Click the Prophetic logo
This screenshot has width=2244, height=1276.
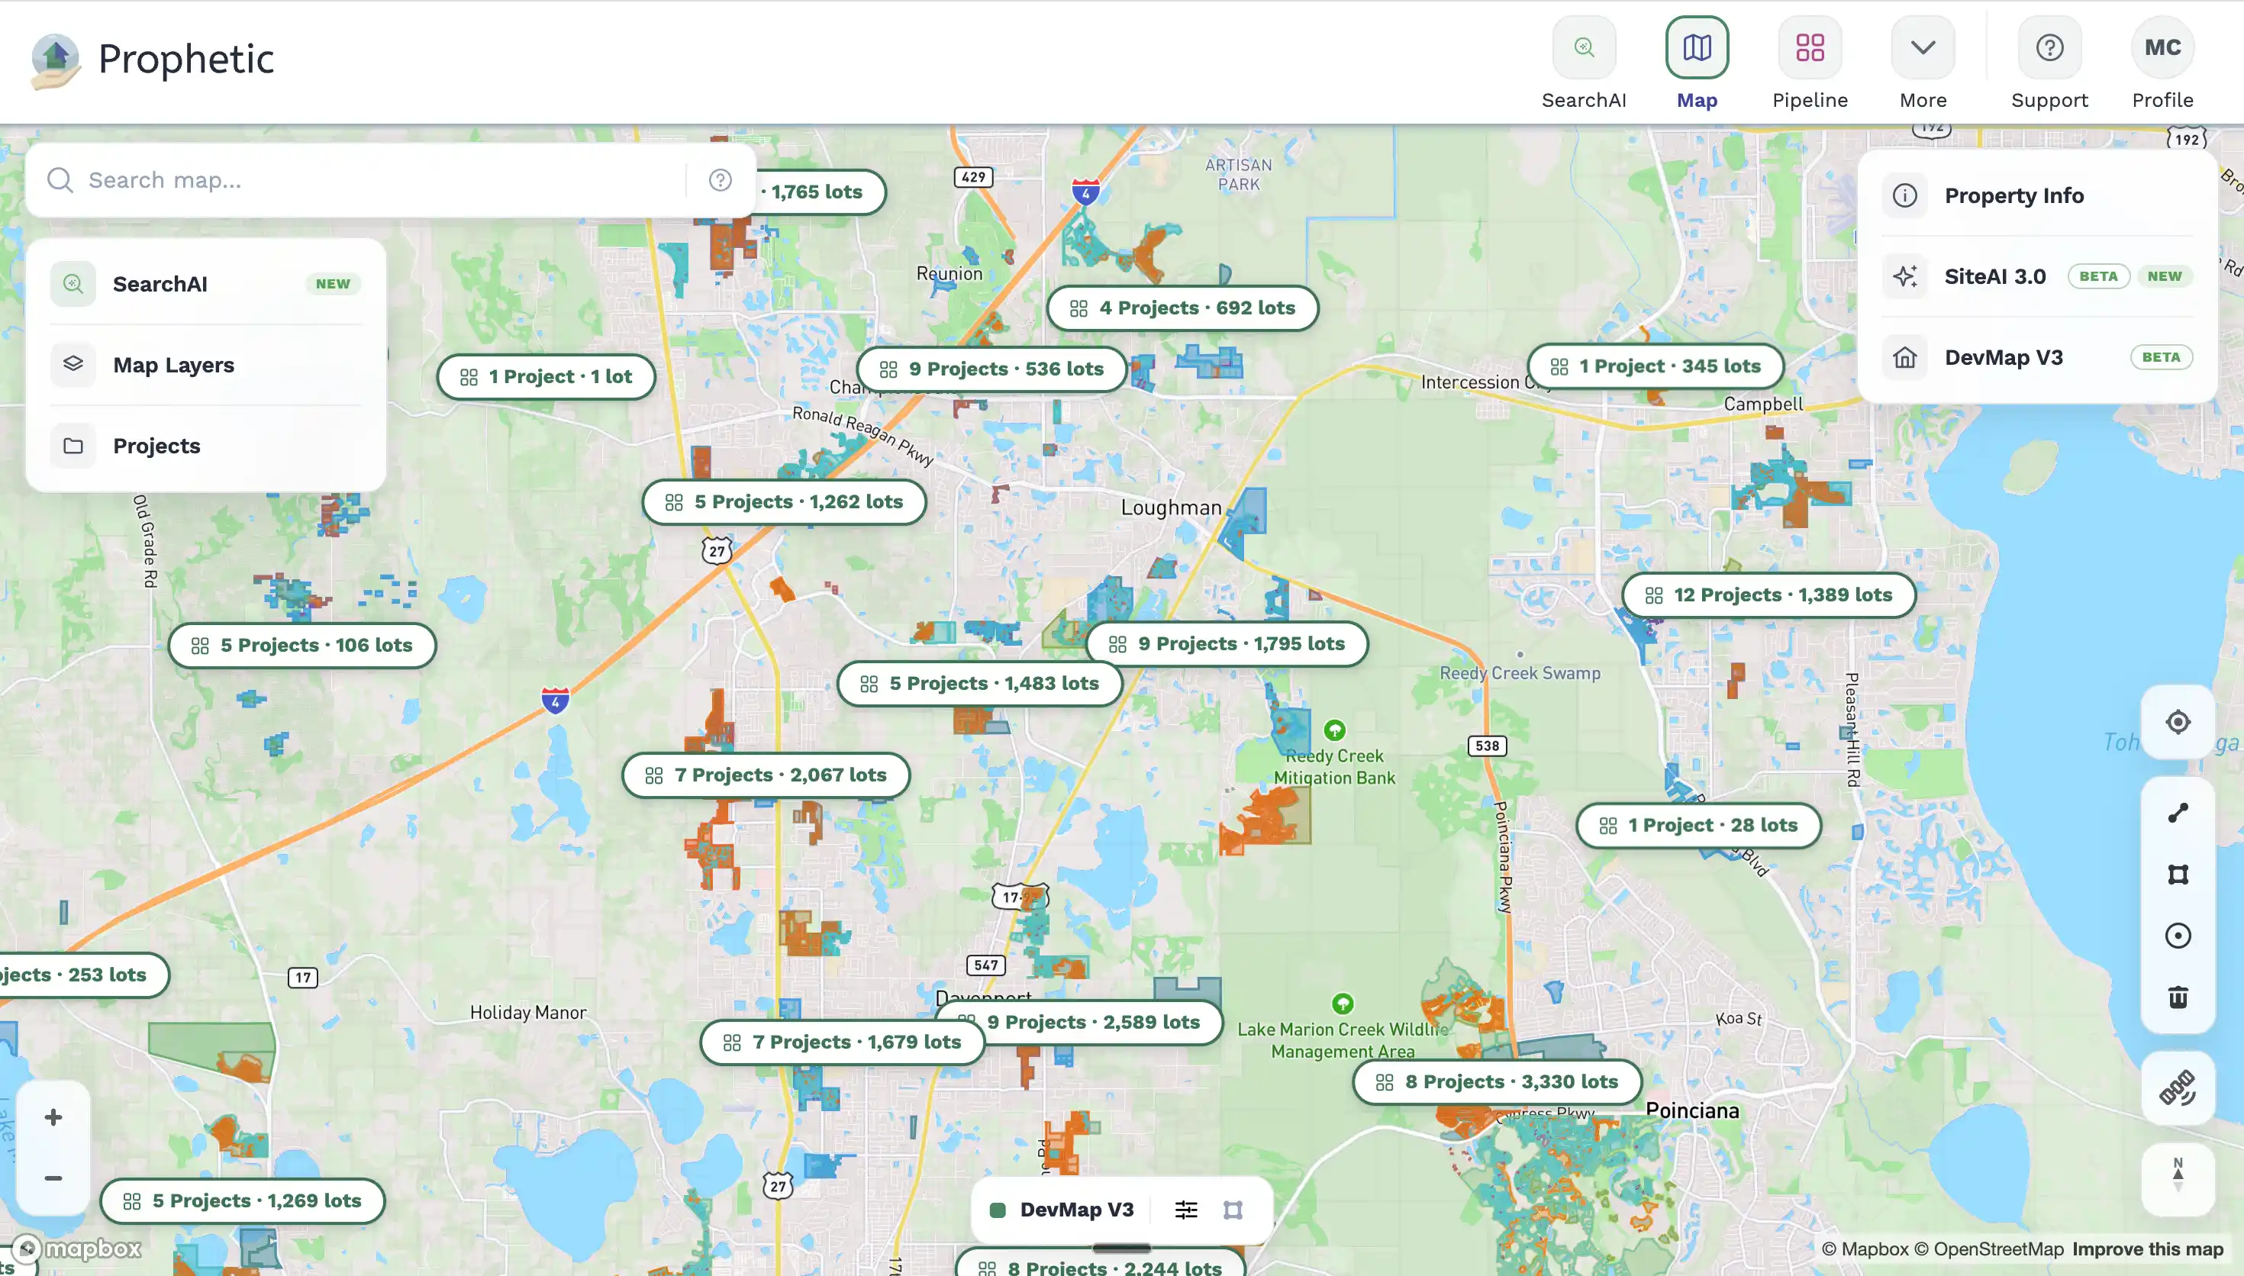152,60
